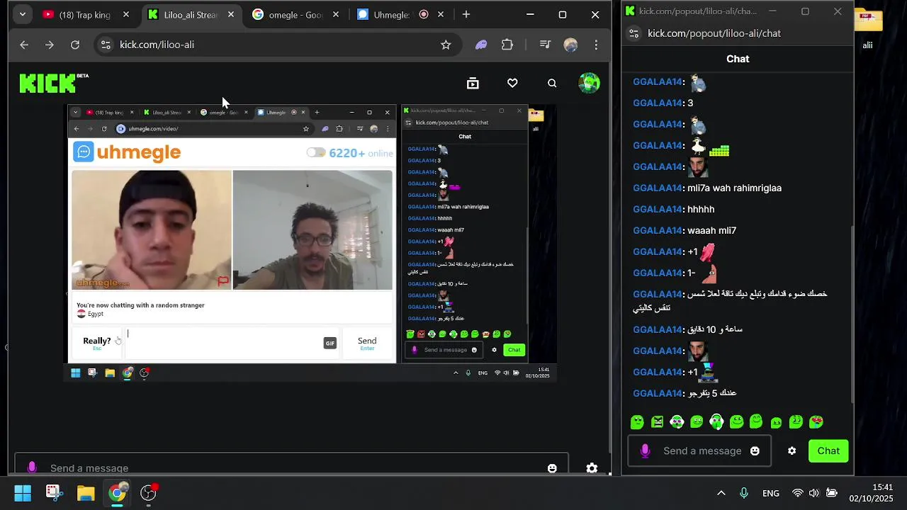View site information for kick.com/liloo-ali

(x=106, y=45)
